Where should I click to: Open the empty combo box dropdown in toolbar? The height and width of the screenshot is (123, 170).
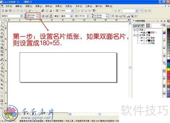137,11
